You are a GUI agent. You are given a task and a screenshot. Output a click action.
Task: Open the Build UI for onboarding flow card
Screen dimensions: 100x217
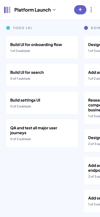[42, 47]
